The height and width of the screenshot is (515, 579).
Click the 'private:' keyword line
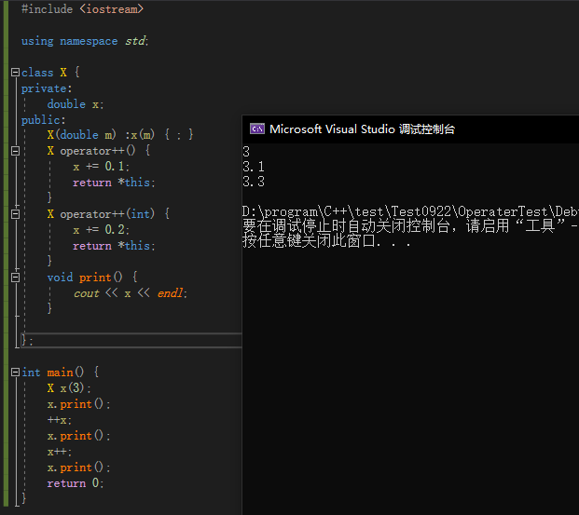(47, 88)
